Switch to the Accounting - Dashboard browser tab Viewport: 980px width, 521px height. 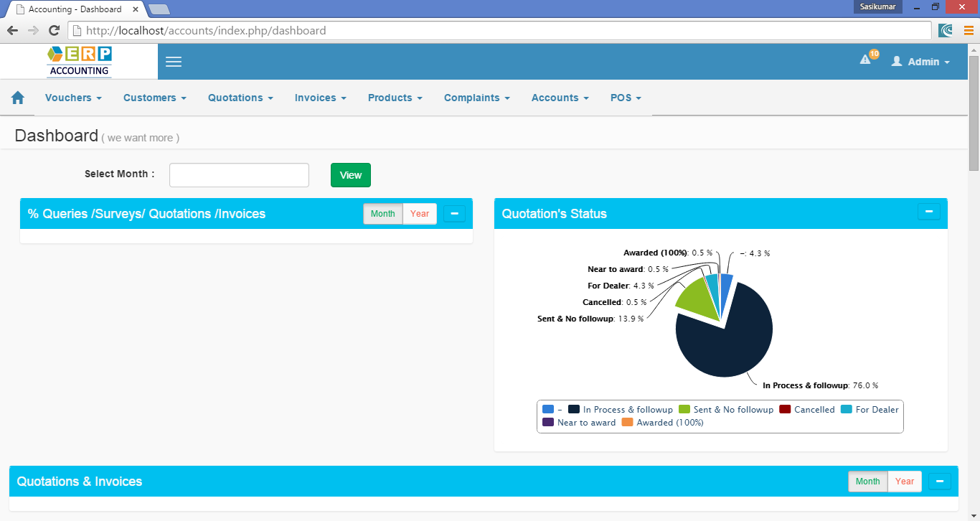(72, 9)
